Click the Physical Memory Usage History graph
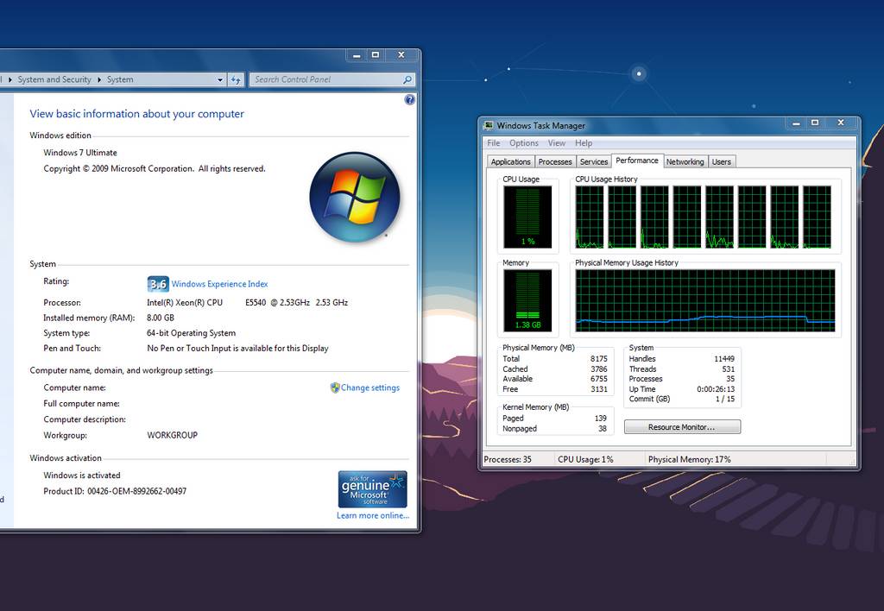The width and height of the screenshot is (884, 611). click(x=705, y=301)
